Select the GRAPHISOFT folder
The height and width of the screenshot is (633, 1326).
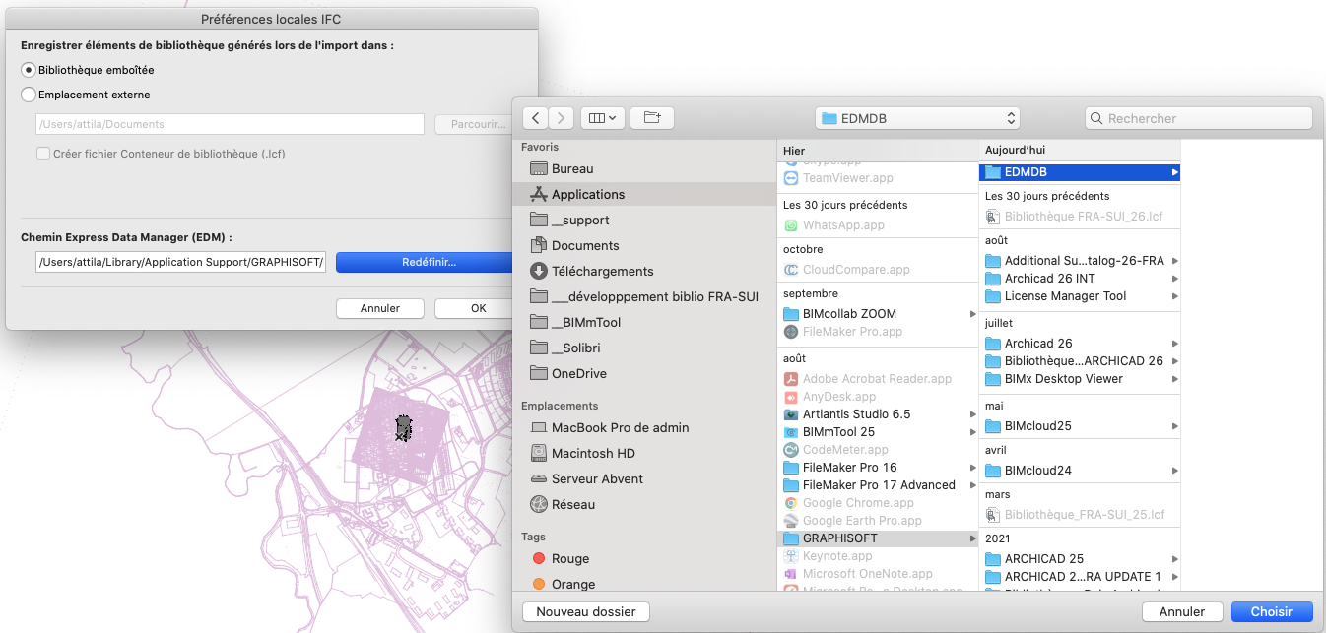tap(879, 538)
